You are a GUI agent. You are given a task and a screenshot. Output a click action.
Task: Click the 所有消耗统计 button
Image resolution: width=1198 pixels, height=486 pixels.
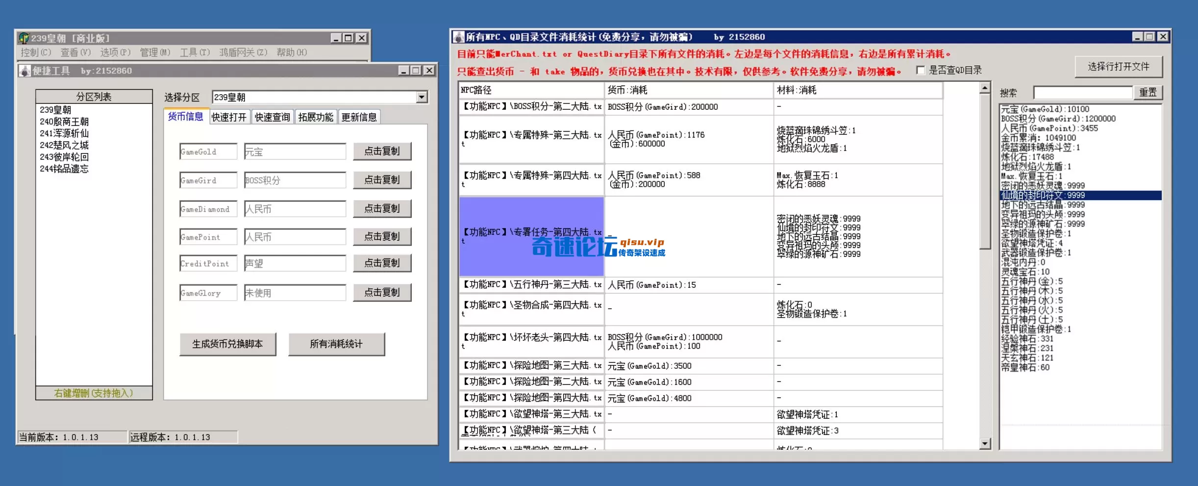[336, 344]
